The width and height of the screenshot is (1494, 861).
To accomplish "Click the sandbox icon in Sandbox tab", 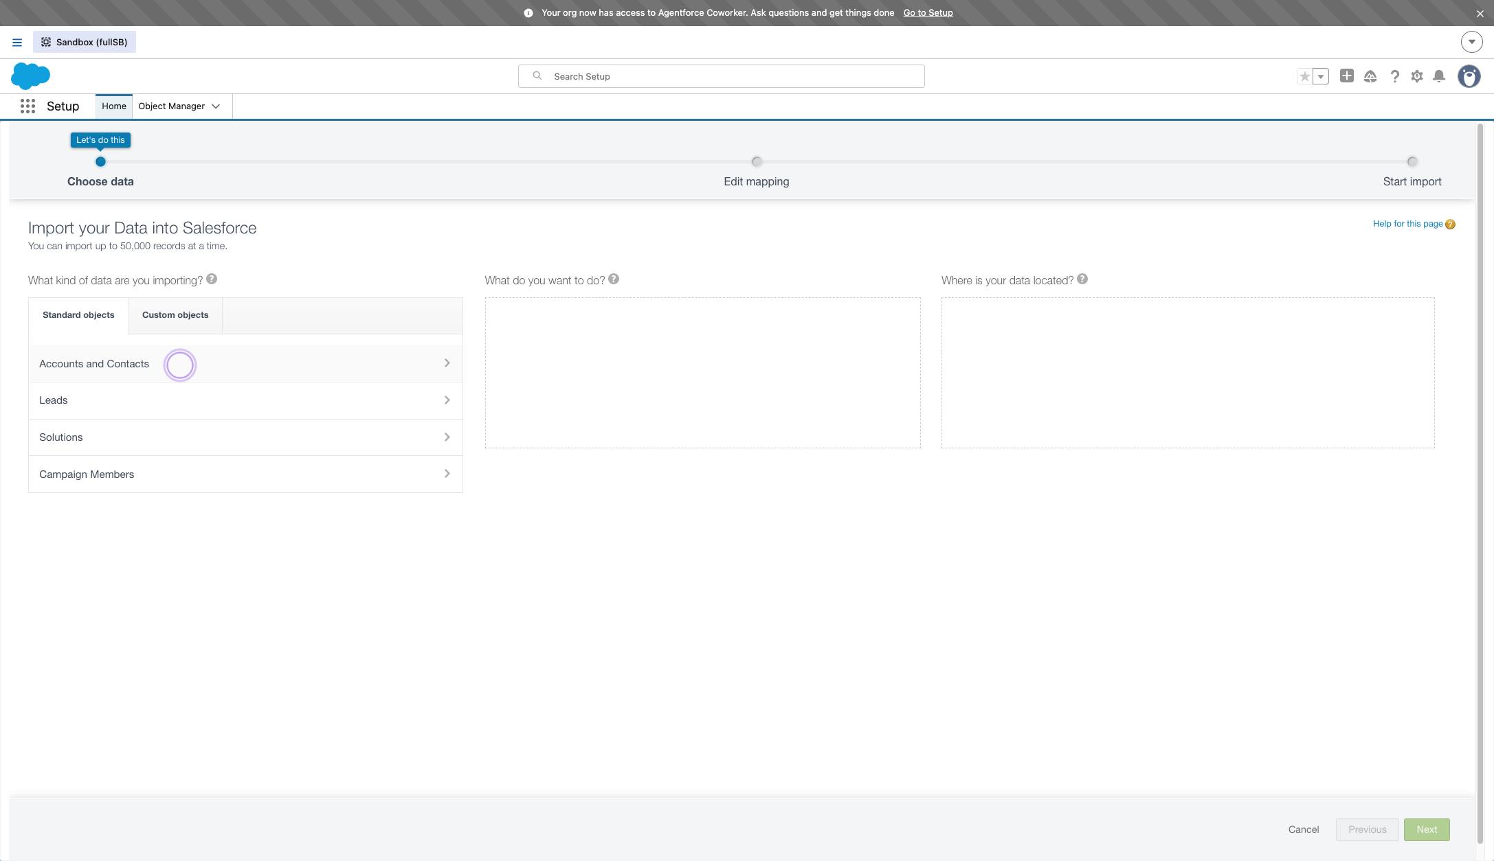I will click(x=46, y=42).
